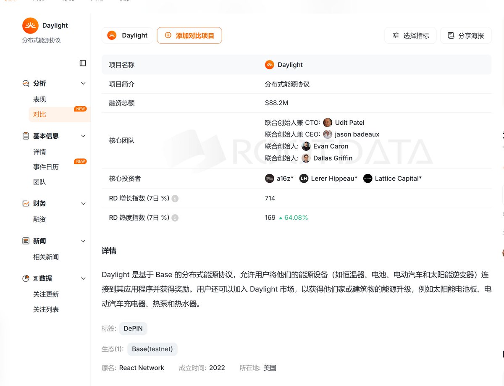This screenshot has height=386, width=504.
Task: Click the 添加对比项目 button
Action: (189, 35)
